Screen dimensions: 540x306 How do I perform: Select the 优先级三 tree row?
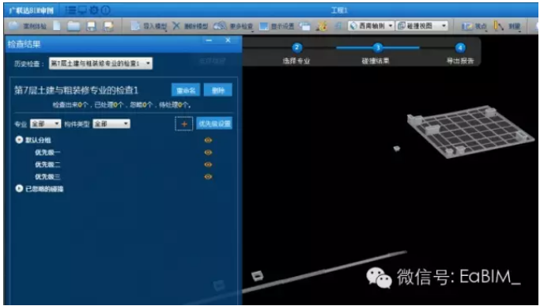[47, 176]
